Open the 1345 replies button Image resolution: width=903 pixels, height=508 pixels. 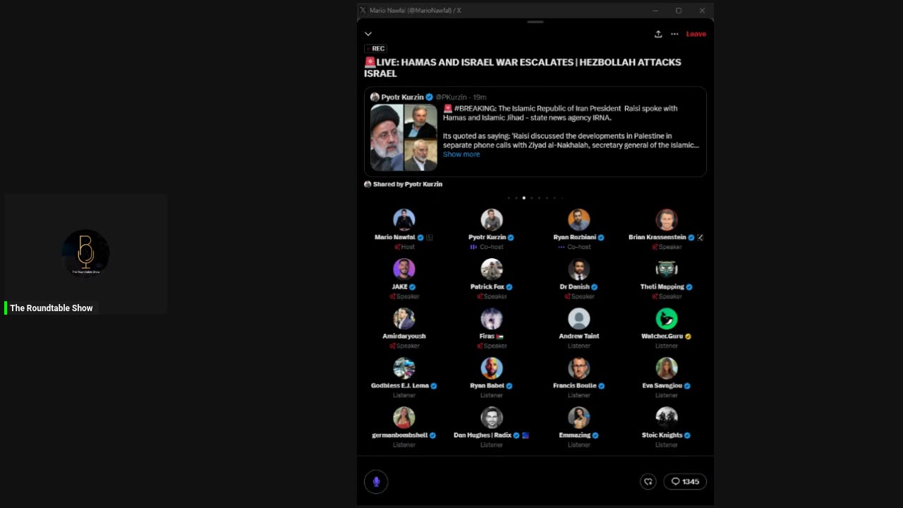[x=685, y=481]
